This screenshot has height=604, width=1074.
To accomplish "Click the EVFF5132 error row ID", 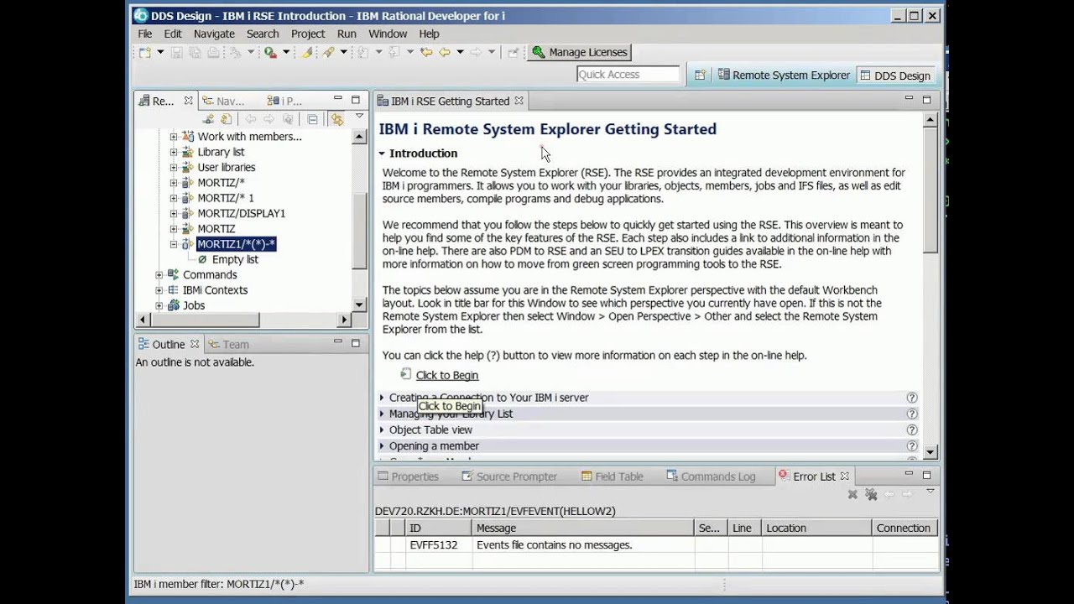I will click(x=434, y=545).
